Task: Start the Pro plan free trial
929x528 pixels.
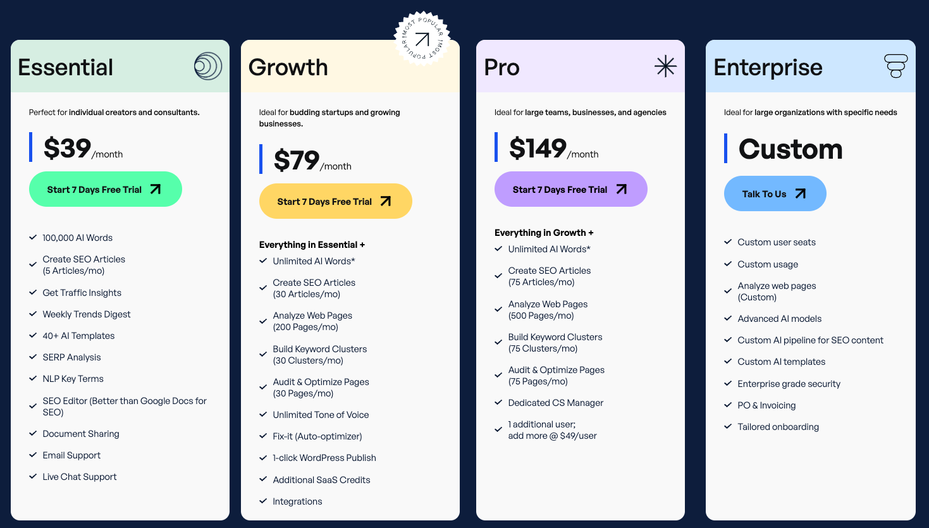Action: pos(570,189)
